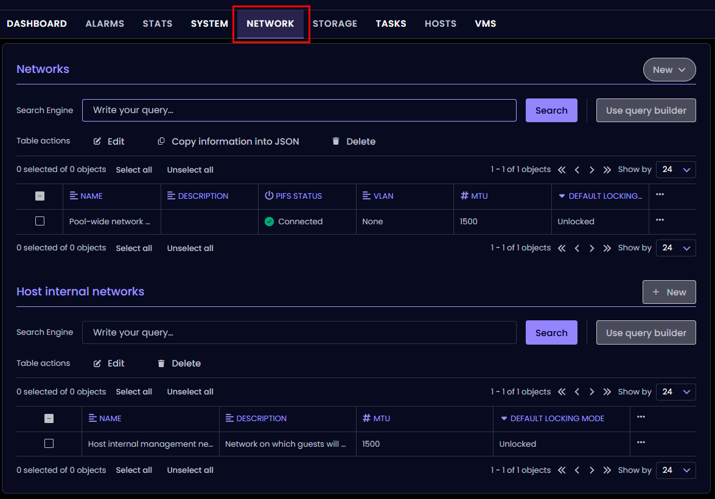Open the DASHBOARD tab
This screenshot has height=499, width=715.
(37, 24)
